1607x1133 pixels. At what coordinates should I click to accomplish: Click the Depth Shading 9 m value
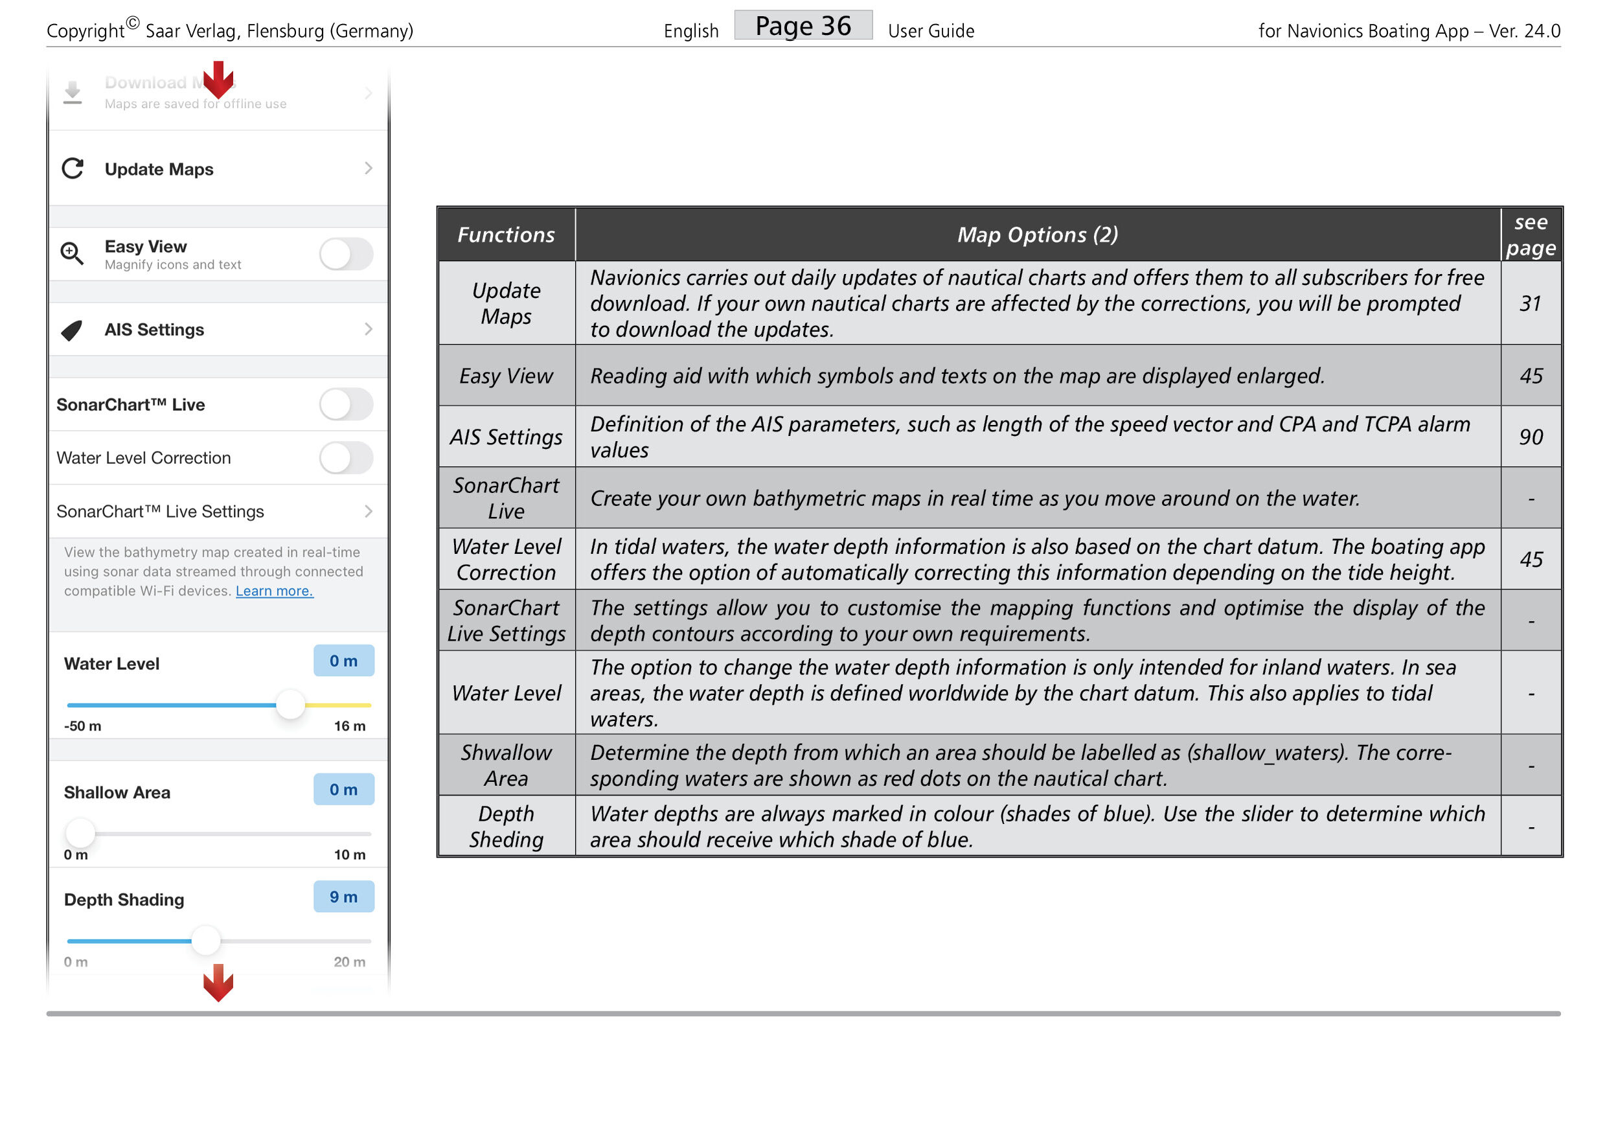344,897
